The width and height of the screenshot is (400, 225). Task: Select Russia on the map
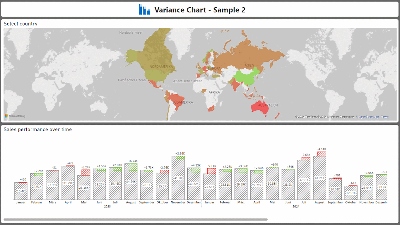tap(246, 54)
